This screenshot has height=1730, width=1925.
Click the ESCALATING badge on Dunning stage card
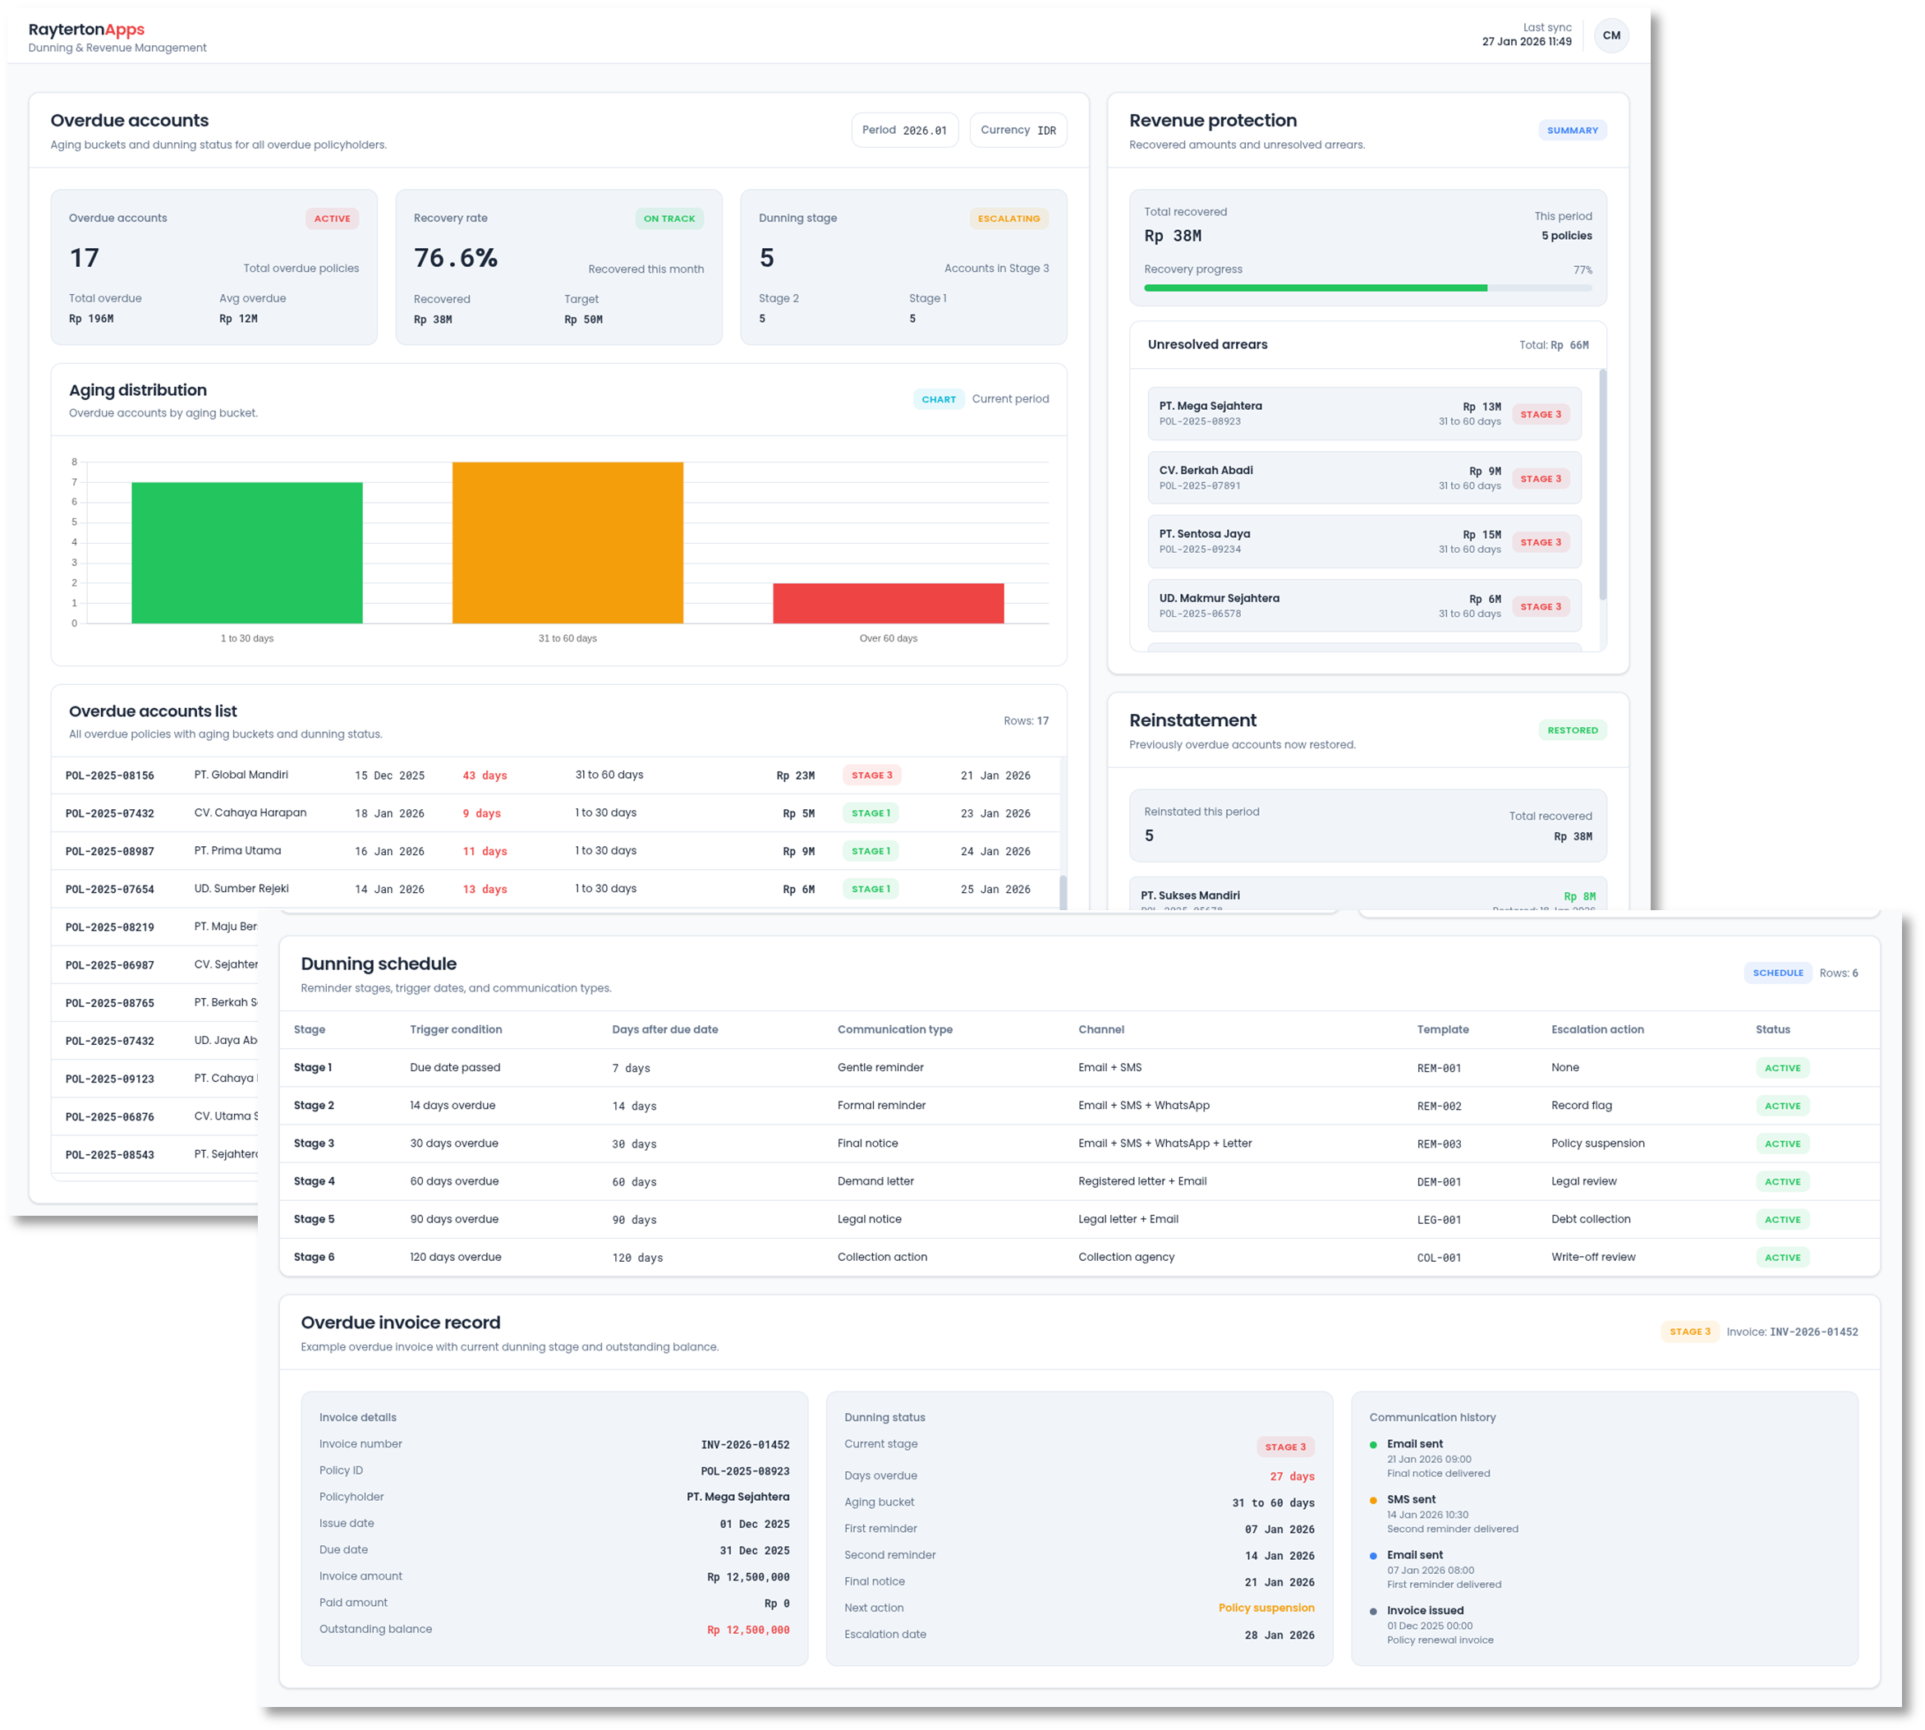tap(1008, 218)
